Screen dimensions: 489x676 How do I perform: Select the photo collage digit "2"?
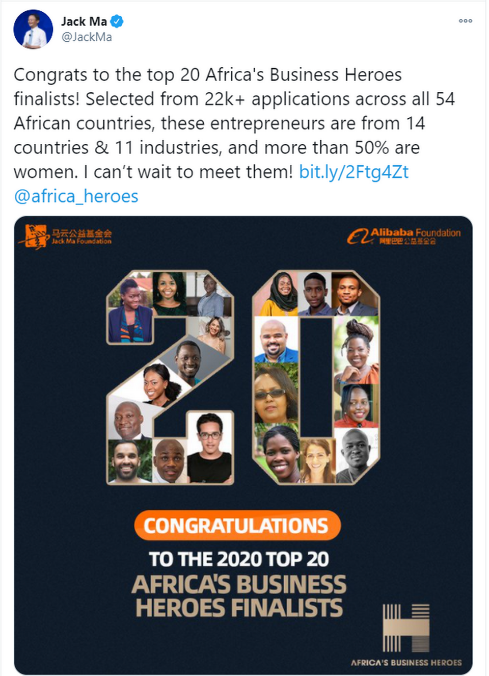pos(170,377)
